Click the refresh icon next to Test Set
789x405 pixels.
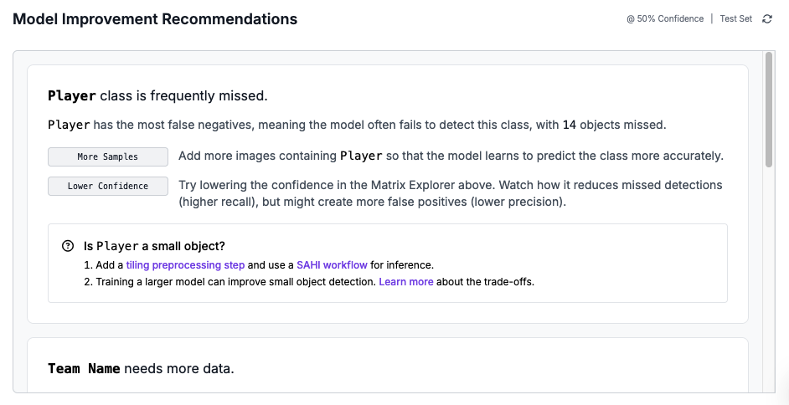pyautogui.click(x=767, y=18)
